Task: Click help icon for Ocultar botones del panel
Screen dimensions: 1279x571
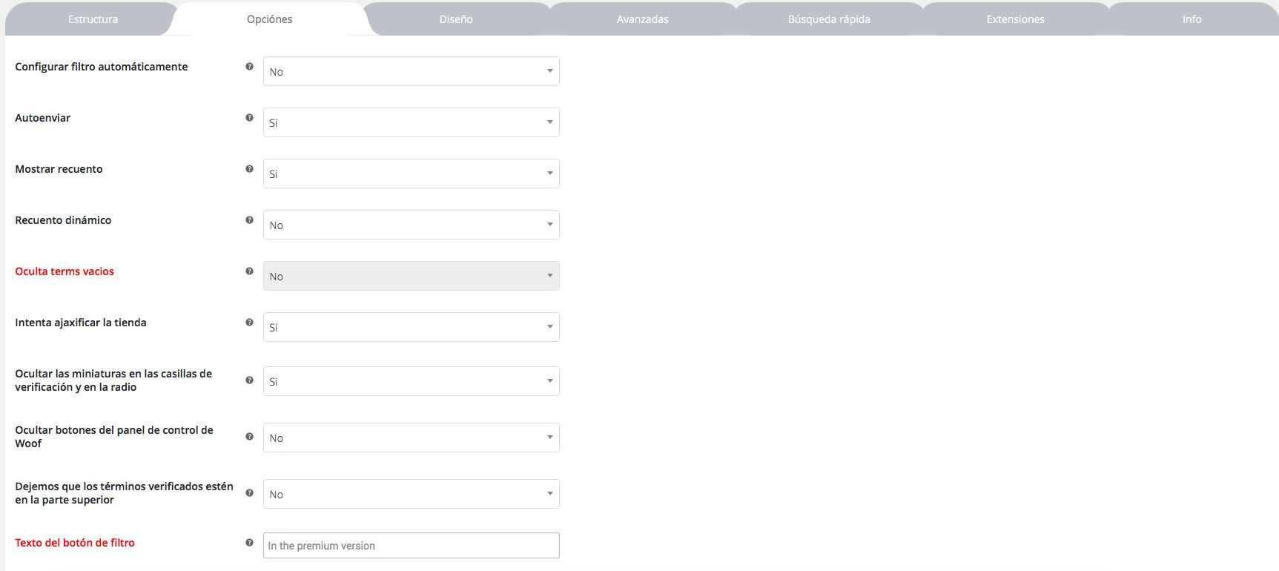Action: click(x=249, y=437)
